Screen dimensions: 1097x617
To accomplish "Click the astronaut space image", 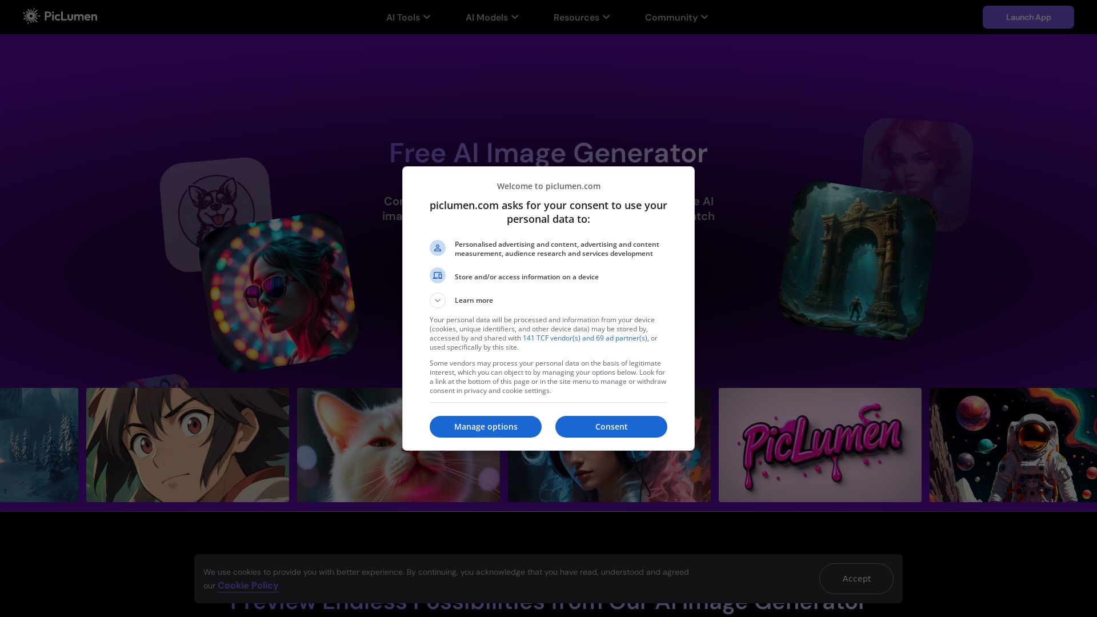I will (1012, 445).
